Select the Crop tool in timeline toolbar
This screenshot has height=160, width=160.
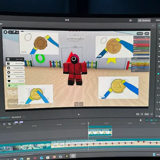pos(9,124)
